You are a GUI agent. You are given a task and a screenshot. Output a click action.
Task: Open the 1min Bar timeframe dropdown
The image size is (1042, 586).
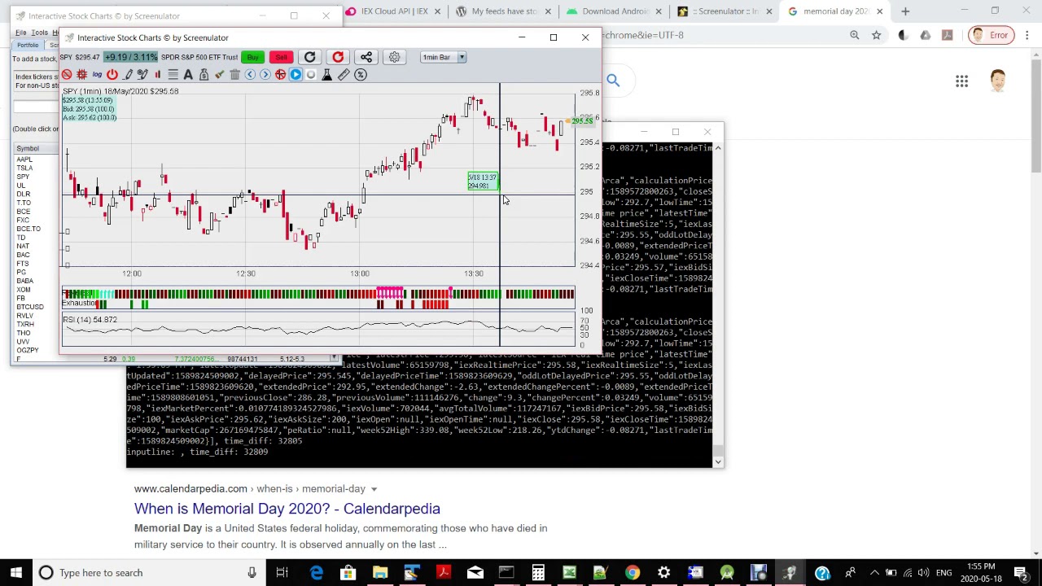pyautogui.click(x=443, y=57)
